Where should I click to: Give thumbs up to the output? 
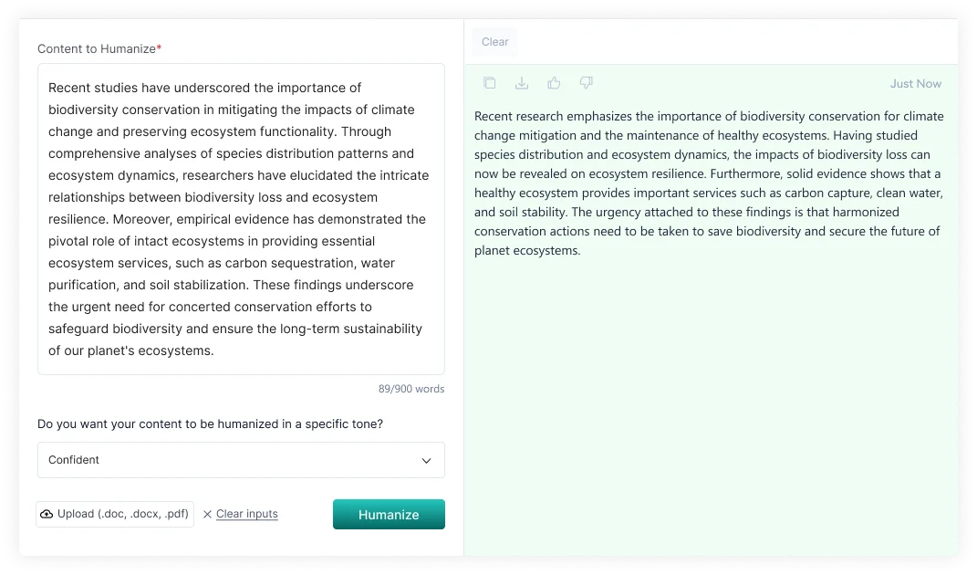(554, 83)
